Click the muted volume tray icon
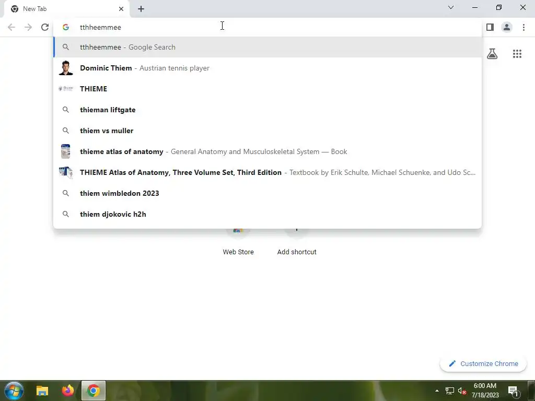Screen dimensions: 535x401 [462, 391]
